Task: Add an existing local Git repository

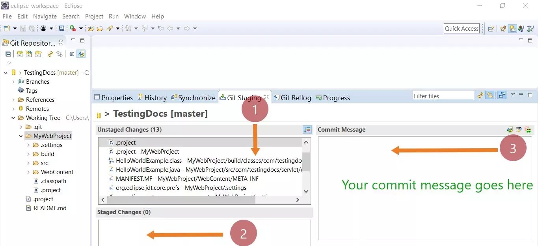Action: (20, 54)
